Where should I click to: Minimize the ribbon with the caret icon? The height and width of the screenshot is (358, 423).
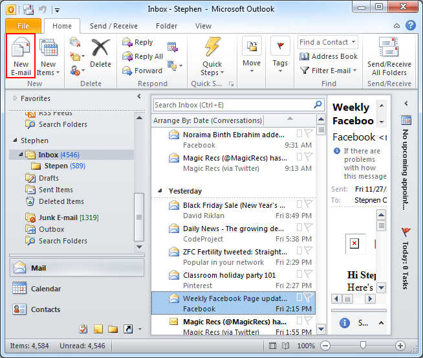396,26
